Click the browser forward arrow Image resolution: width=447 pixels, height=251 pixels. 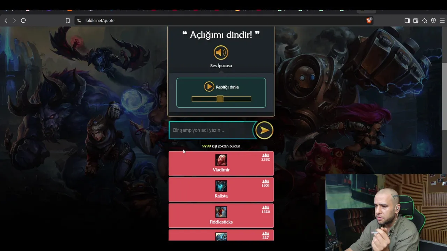click(x=14, y=21)
